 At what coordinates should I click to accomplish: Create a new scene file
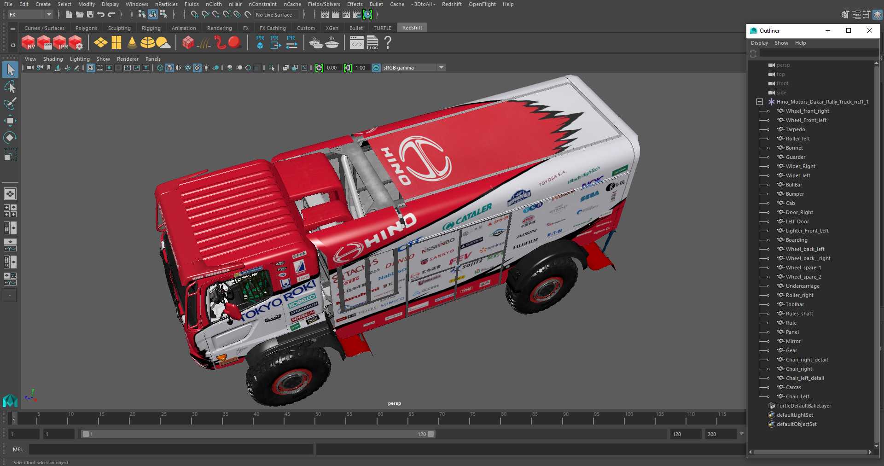(x=69, y=15)
